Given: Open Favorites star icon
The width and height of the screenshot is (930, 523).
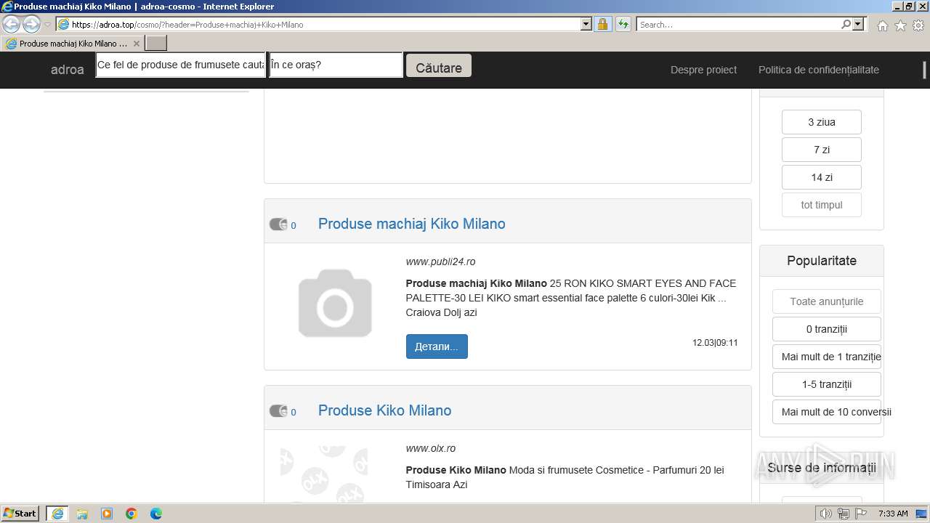Looking at the screenshot, I should coord(900,25).
